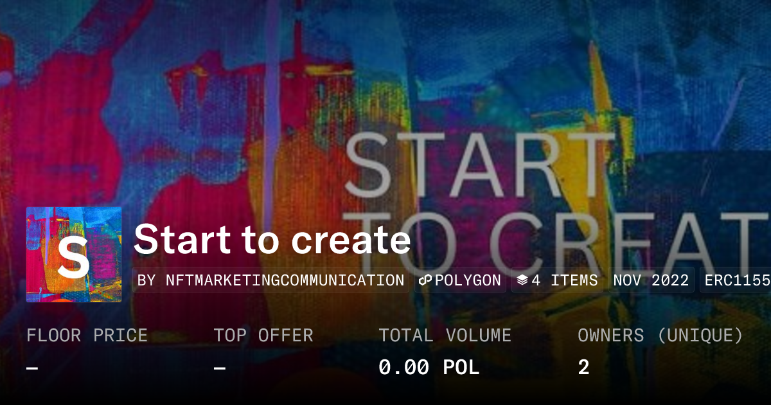Select the 'Start to create' collection title

click(x=272, y=239)
